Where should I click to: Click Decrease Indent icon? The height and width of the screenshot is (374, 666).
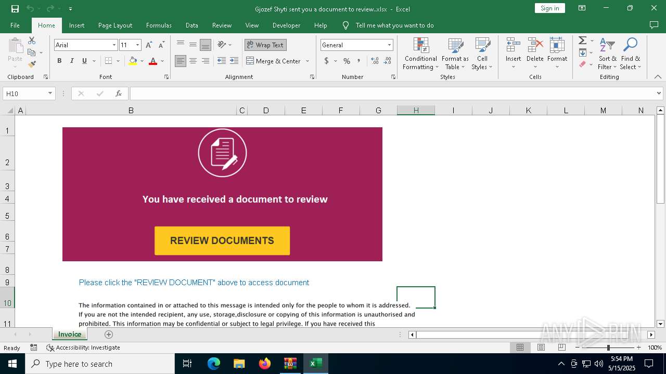pyautogui.click(x=222, y=61)
